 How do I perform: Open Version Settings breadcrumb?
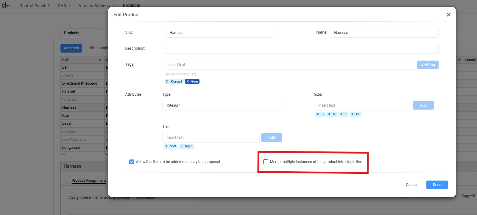(x=94, y=6)
